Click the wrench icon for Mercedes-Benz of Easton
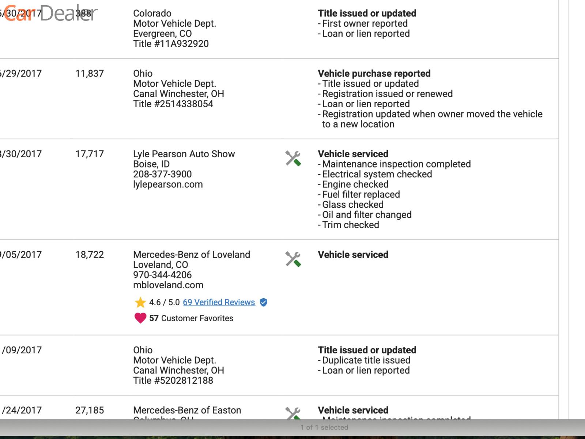Image resolution: width=585 pixels, height=439 pixels. (x=293, y=413)
